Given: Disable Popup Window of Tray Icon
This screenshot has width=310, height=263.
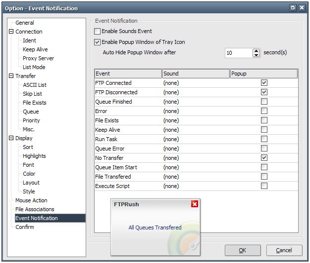Looking at the screenshot, I should click(x=97, y=42).
